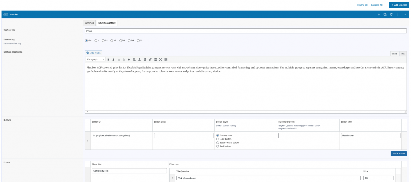Viewport: 411px width, 182px height.
Task: Select the h4 section tag
Action: coord(130,40)
